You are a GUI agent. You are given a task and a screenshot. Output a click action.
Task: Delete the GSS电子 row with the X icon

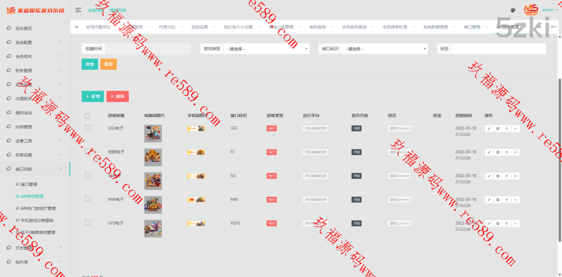tap(515, 129)
